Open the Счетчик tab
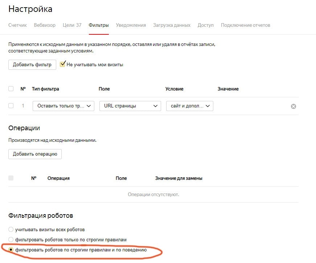 click(18, 25)
